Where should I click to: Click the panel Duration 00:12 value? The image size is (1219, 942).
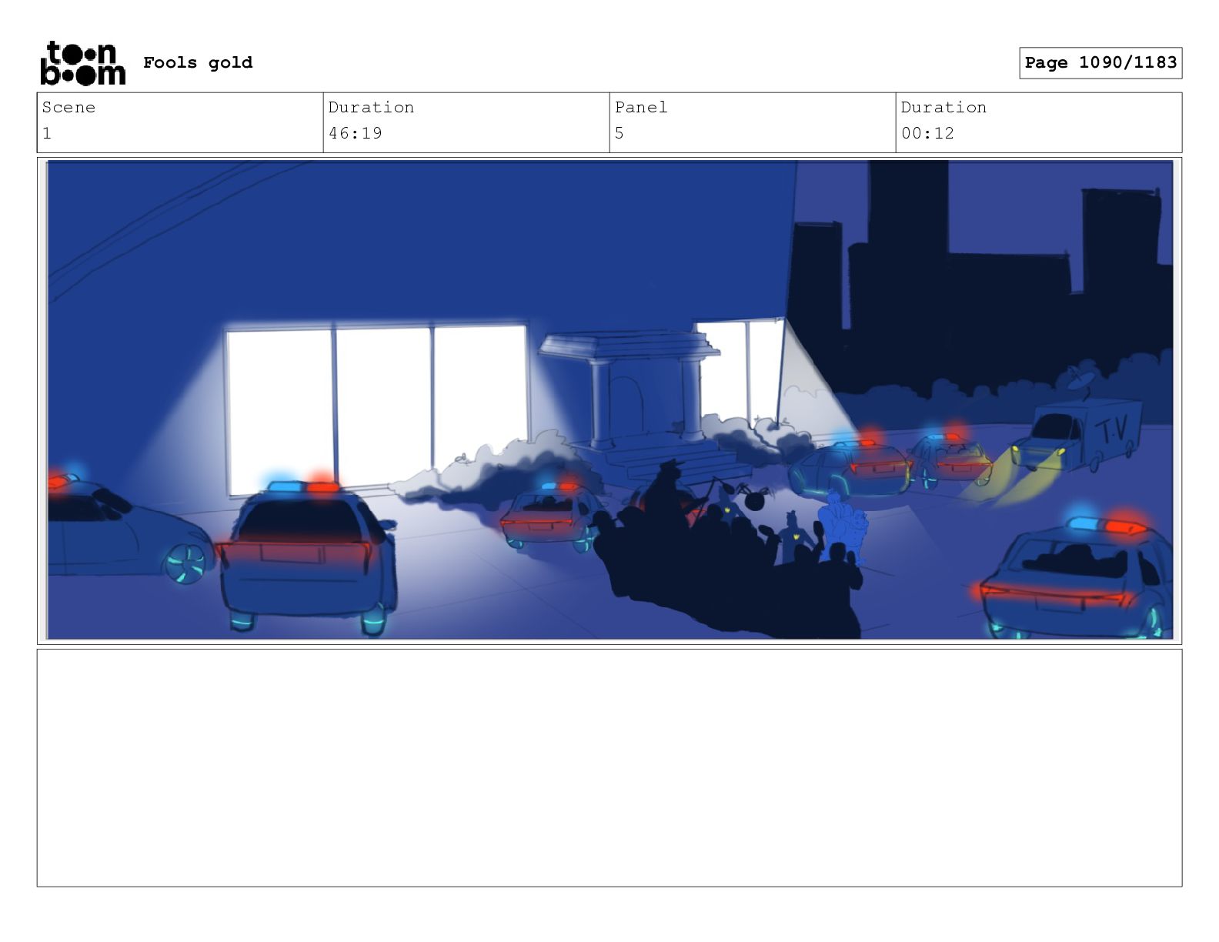927,133
